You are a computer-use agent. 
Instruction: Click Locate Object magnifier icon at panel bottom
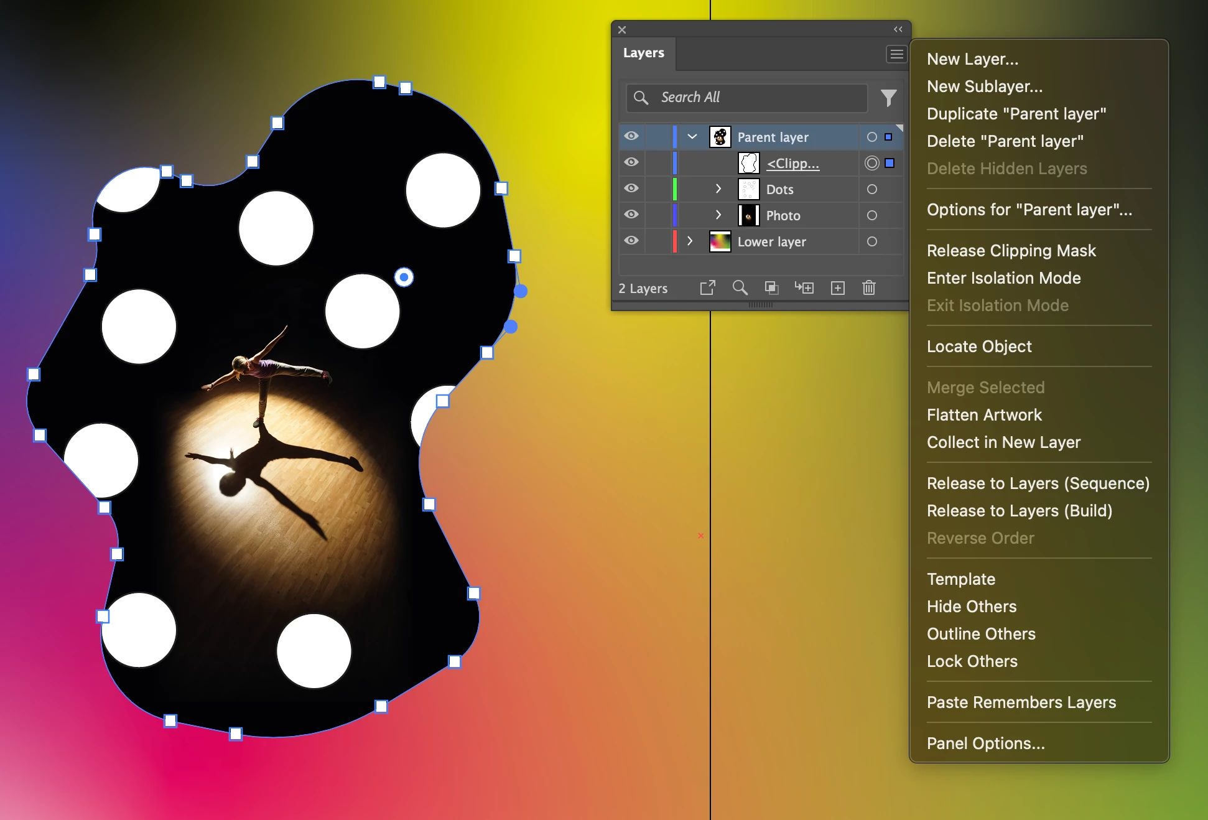(x=740, y=287)
